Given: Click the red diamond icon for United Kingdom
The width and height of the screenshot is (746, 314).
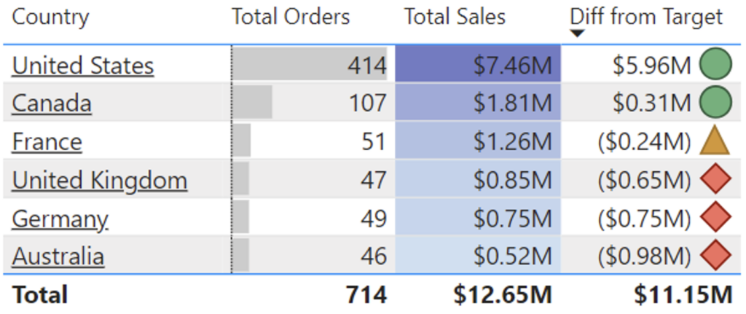Looking at the screenshot, I should click(x=715, y=180).
